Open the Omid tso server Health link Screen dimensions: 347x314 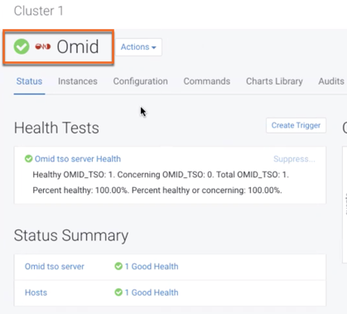[78, 159]
